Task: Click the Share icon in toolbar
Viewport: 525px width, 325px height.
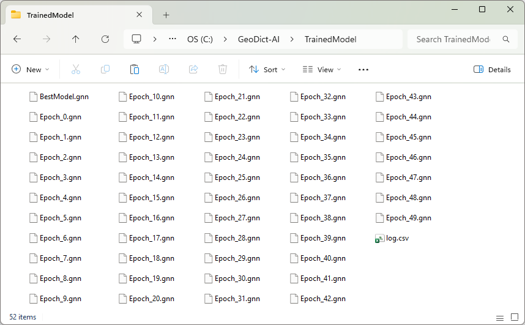Action: (193, 69)
